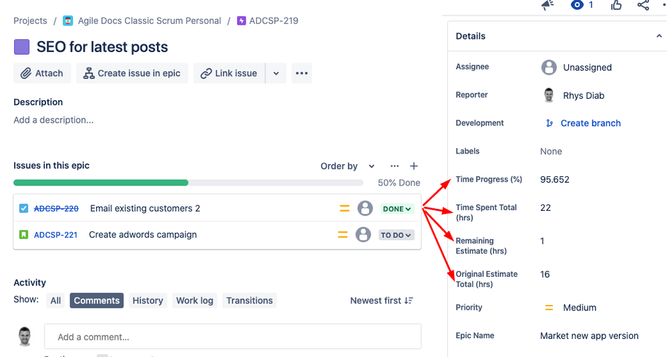Open dropdown arrow next to Link issue
667x357 pixels.
pyautogui.click(x=276, y=73)
